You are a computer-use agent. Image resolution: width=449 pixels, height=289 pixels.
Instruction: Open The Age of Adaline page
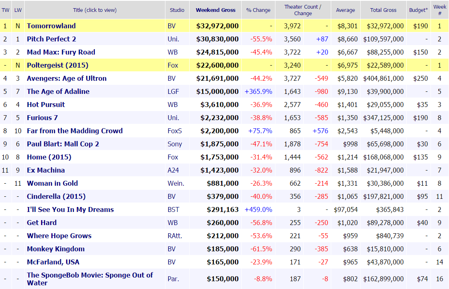[58, 91]
